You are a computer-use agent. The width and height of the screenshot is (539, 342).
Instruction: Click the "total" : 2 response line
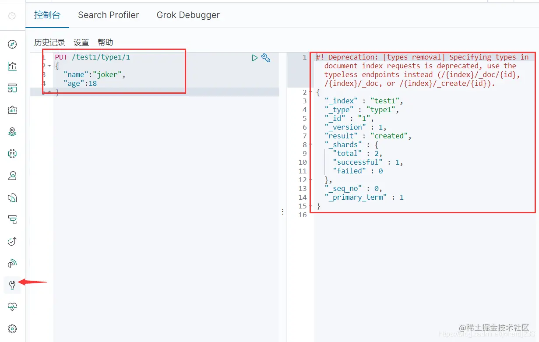point(358,153)
